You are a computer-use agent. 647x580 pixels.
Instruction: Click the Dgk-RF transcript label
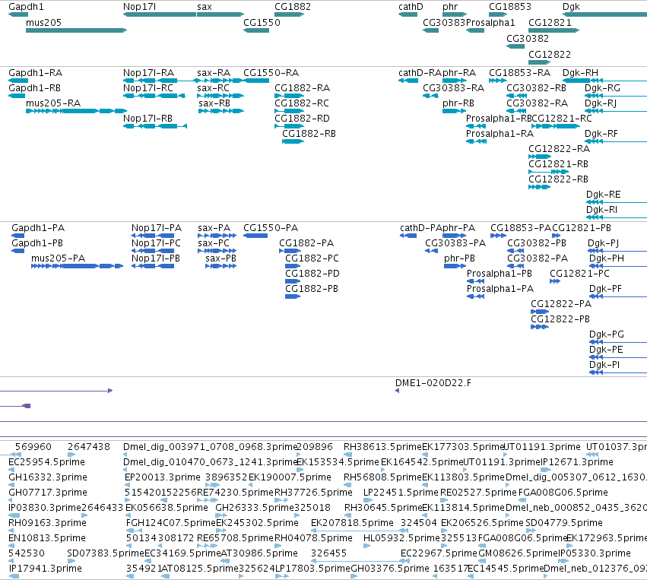pyautogui.click(x=601, y=134)
